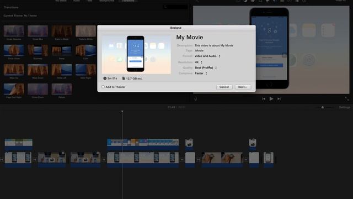Select the Cube transition thumbnail

click(x=86, y=50)
